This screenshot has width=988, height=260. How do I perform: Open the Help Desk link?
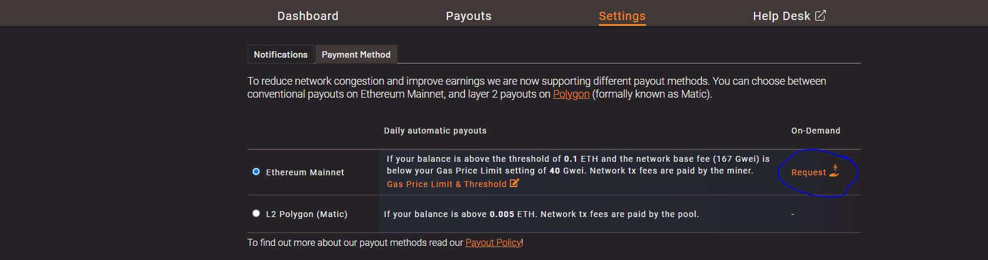click(781, 16)
